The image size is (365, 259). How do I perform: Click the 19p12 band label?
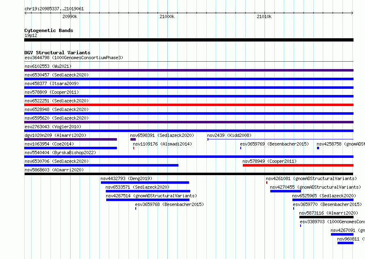pyautogui.click(x=31, y=35)
